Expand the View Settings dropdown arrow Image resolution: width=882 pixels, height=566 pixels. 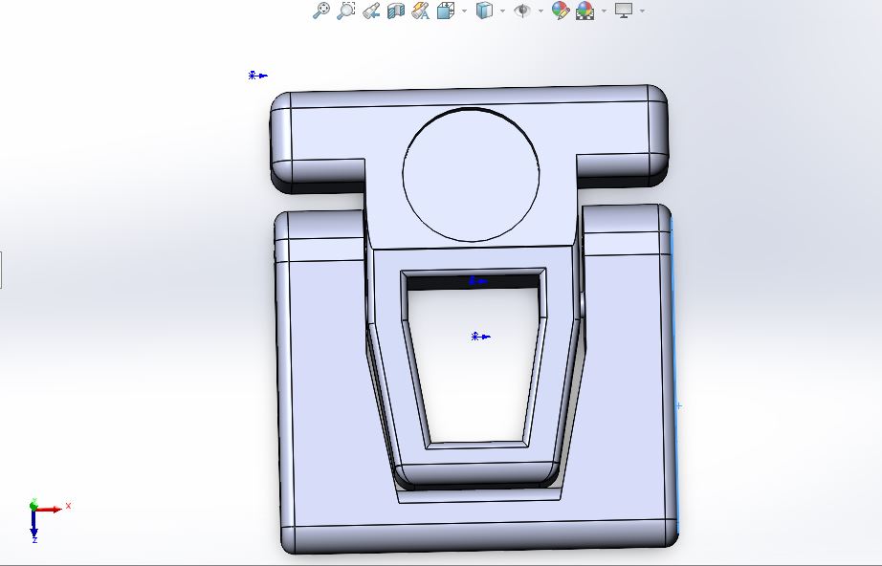click(642, 11)
